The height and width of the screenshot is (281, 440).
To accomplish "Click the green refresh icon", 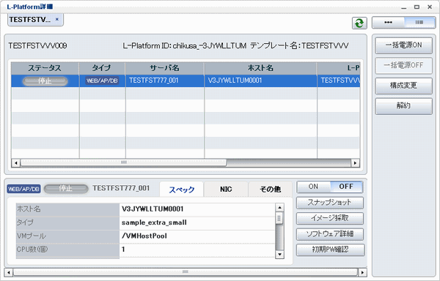I will coord(359,23).
